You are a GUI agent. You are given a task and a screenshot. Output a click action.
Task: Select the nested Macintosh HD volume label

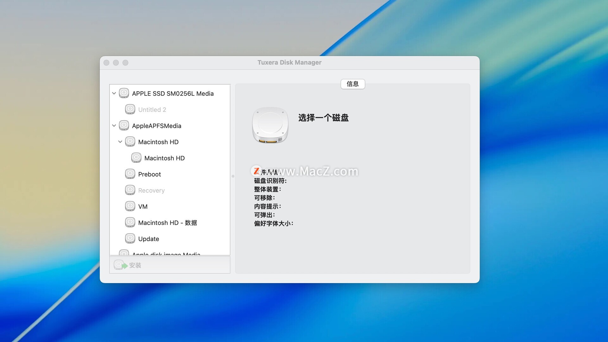(x=164, y=158)
